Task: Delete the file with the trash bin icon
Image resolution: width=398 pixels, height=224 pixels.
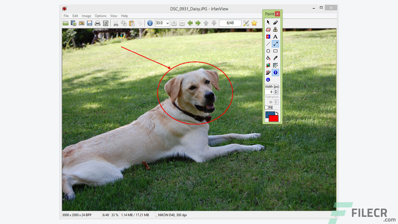Action: (x=106, y=23)
